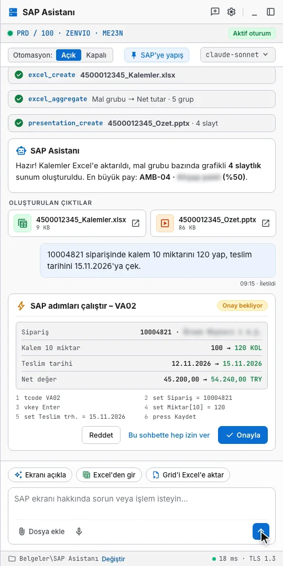283x566 pixels.
Task: Expand the presentation_create step row
Action: coord(141,123)
